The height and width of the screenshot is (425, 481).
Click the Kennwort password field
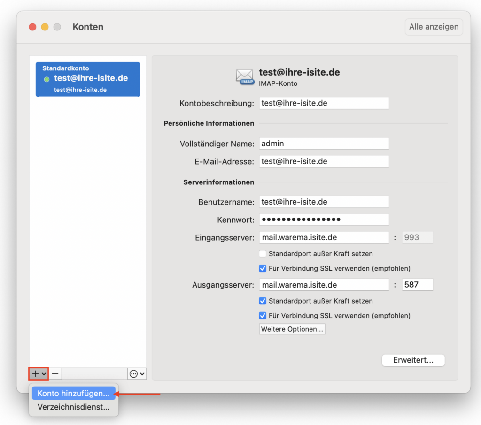coord(324,220)
